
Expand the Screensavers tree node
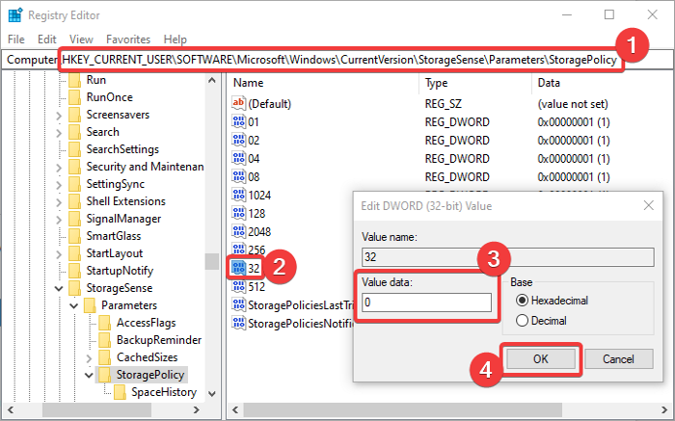59,116
